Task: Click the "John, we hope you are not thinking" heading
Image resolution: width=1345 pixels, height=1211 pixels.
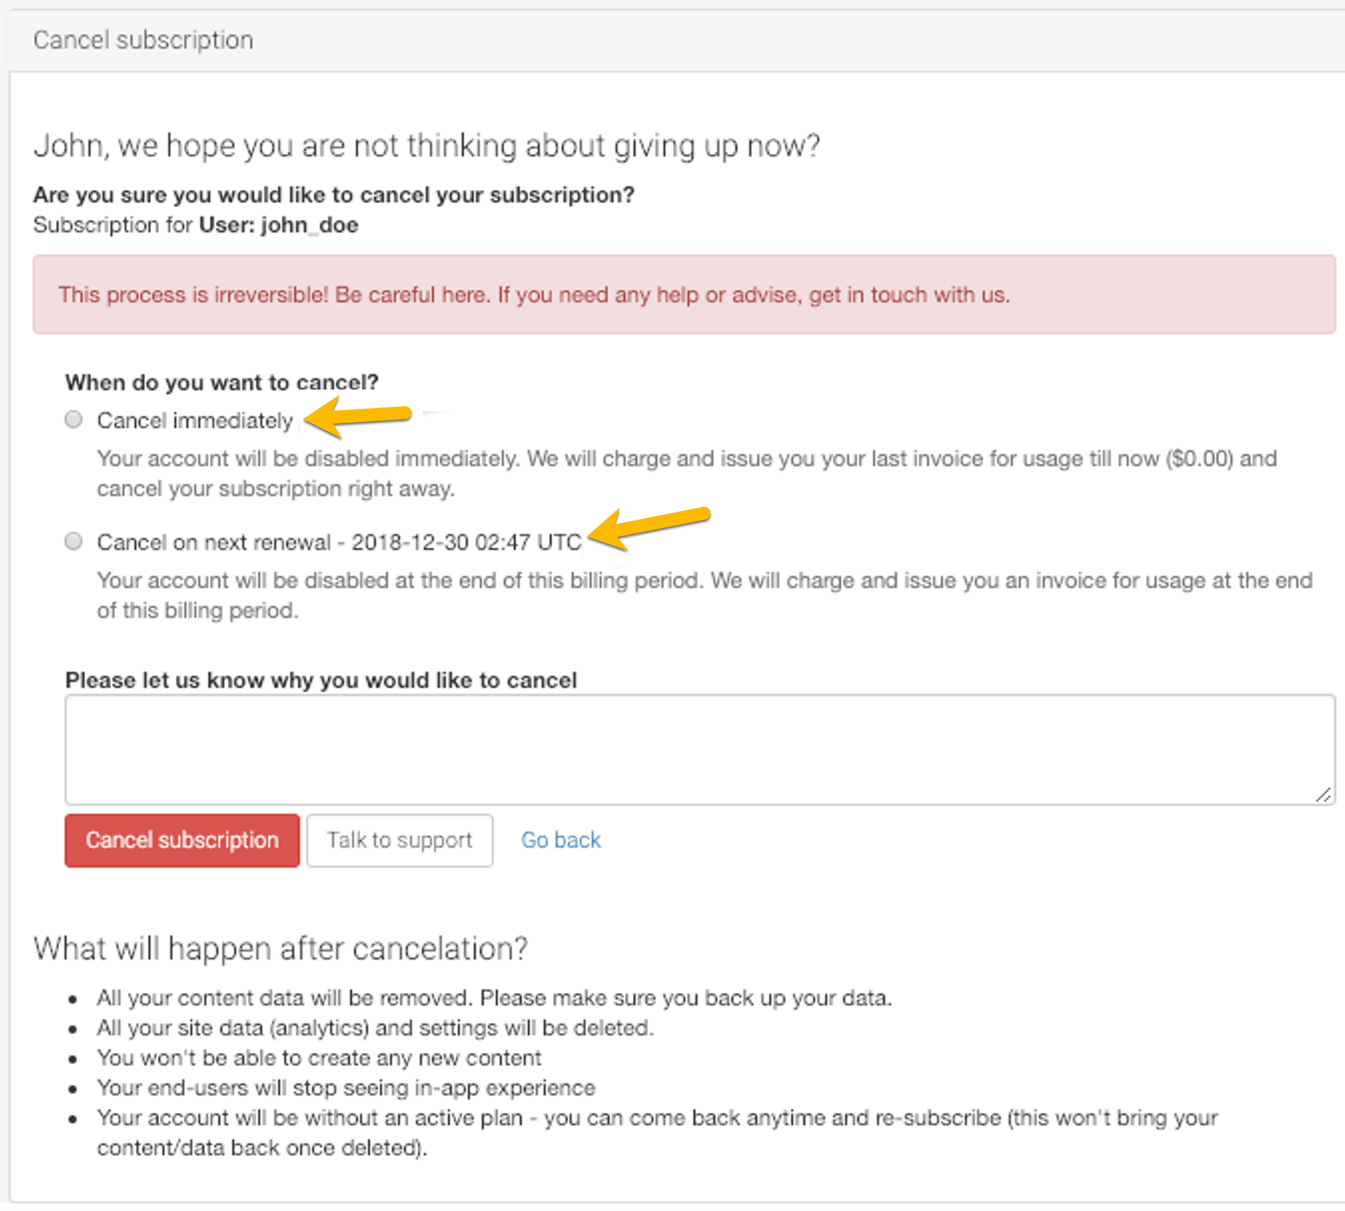Action: (x=426, y=146)
